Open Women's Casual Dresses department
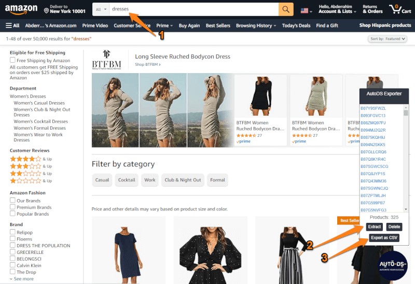The height and width of the screenshot is (284, 415). pos(39,103)
